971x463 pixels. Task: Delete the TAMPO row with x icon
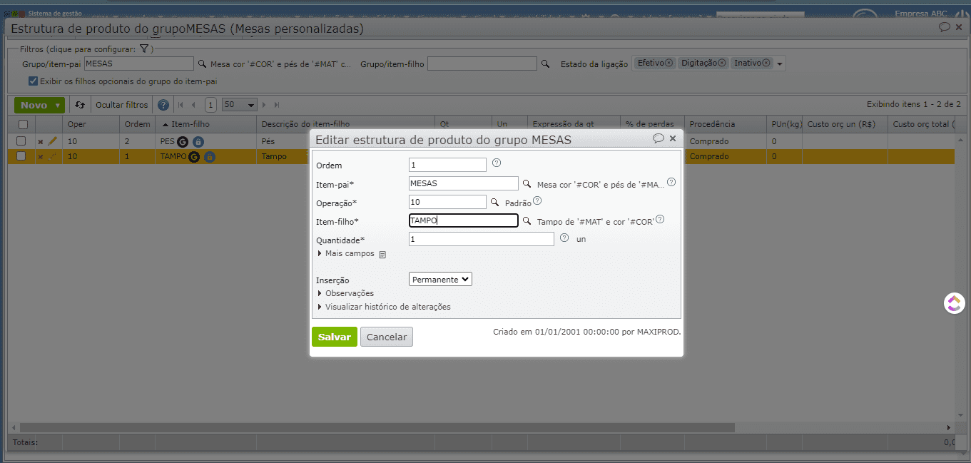[x=41, y=156]
